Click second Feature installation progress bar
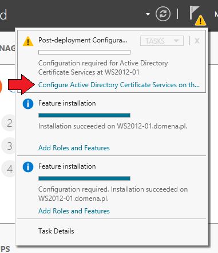218x253 pixels. 84,178
